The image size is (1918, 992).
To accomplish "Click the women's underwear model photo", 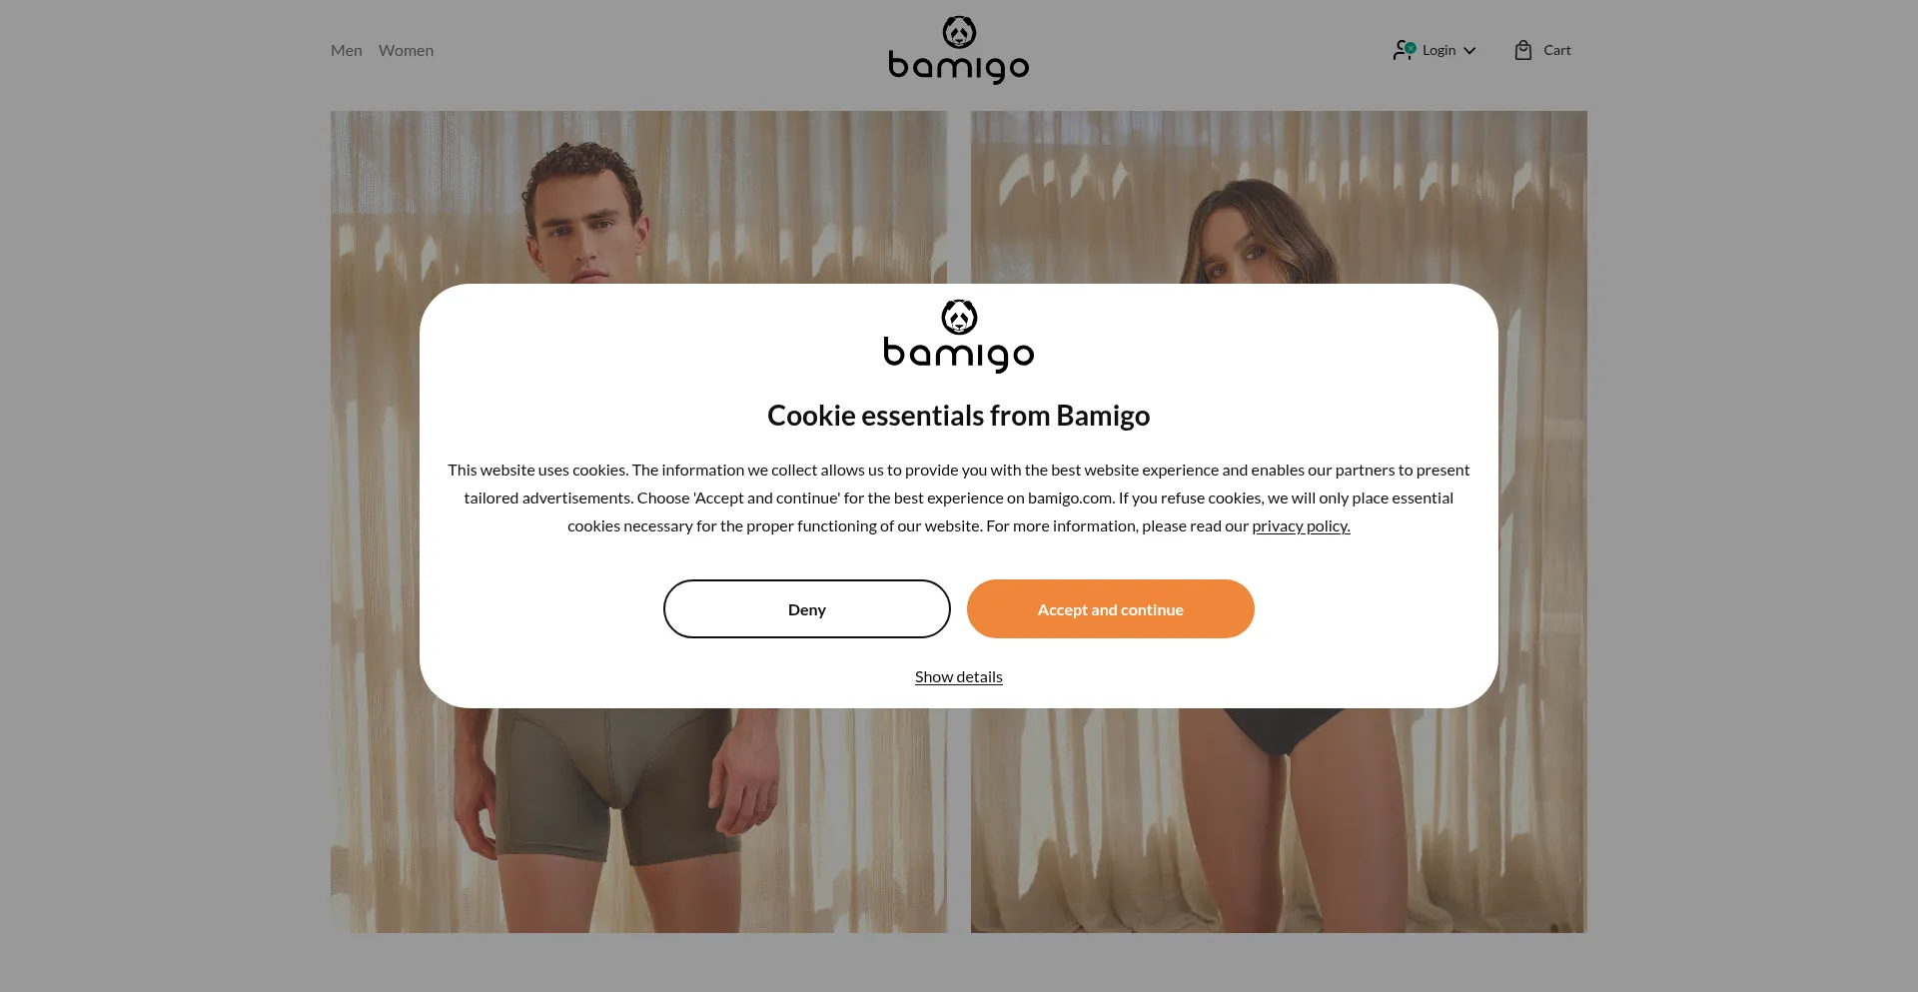I will [x=1279, y=819].
